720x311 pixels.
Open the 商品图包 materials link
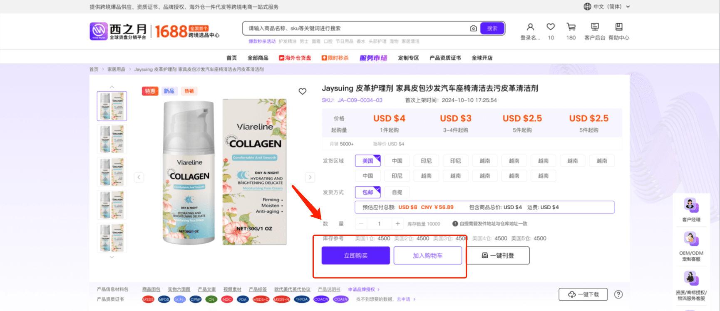(x=151, y=289)
